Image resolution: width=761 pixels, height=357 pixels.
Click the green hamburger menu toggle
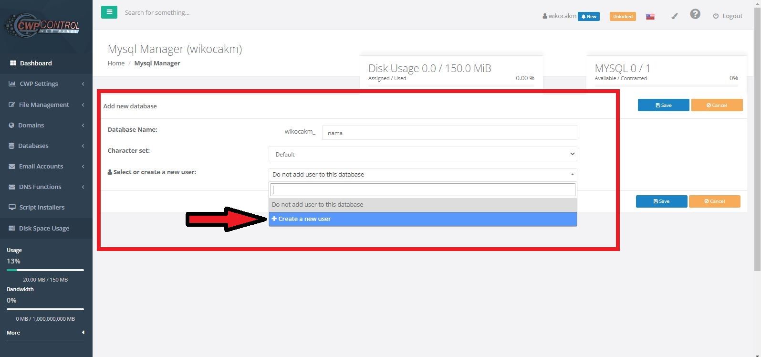tap(109, 12)
